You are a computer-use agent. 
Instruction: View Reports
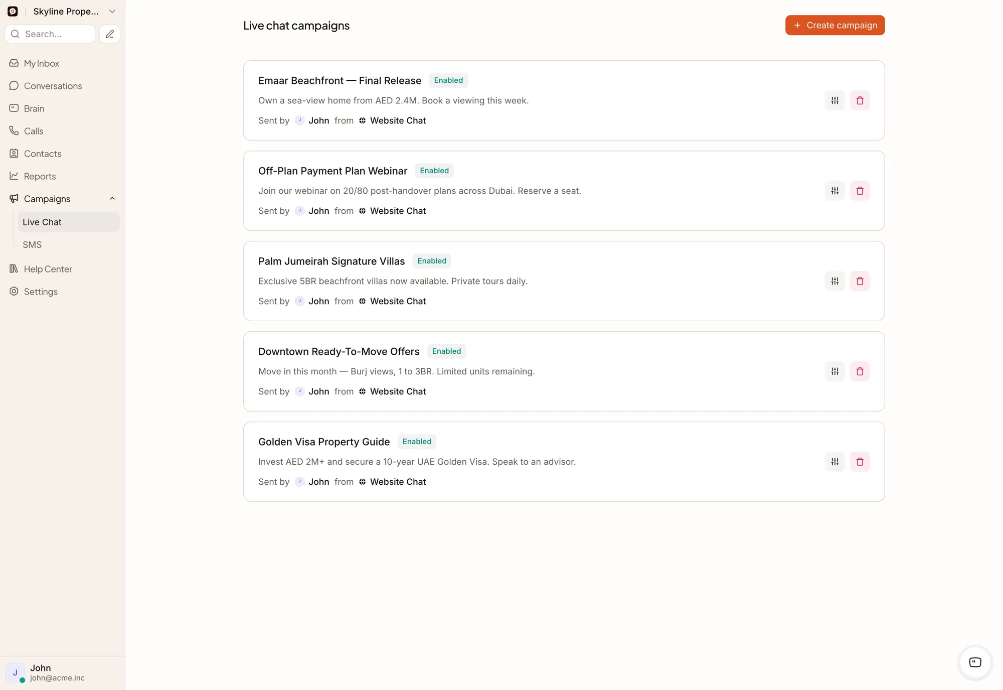point(62,176)
